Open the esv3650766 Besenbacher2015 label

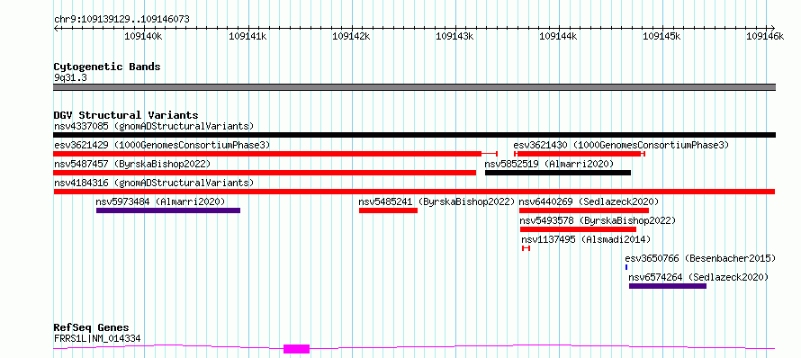(700, 258)
